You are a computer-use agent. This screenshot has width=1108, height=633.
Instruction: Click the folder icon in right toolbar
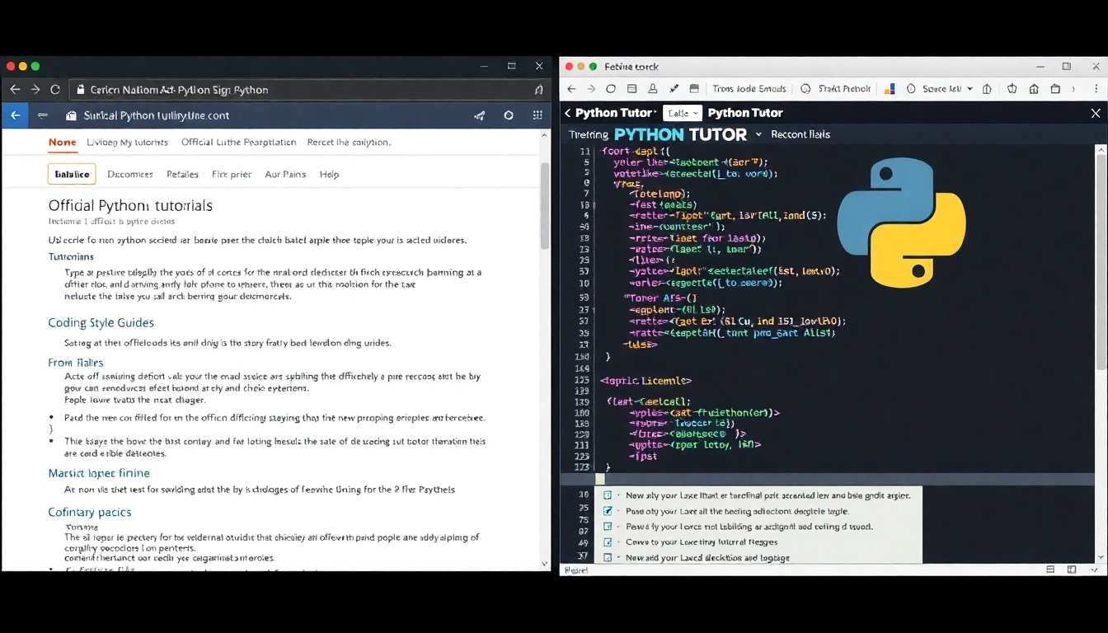coord(1055,89)
